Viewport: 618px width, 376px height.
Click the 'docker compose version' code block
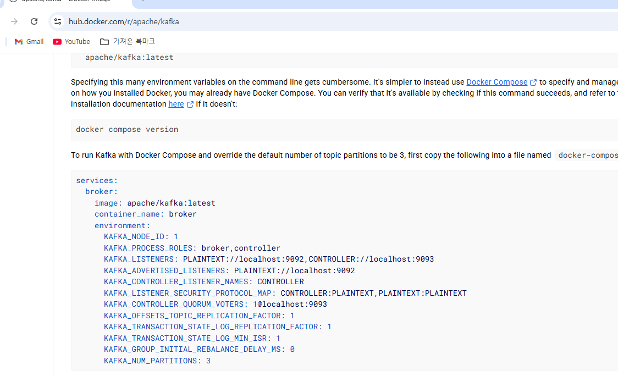coord(127,130)
